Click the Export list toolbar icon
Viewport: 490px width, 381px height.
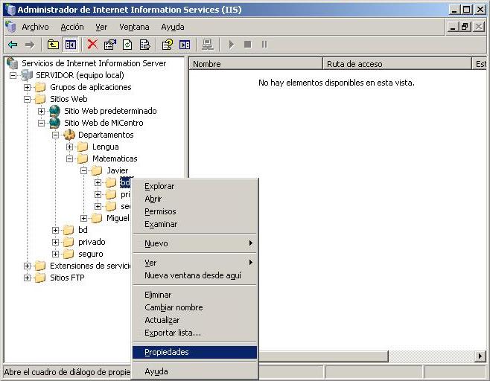coord(144,45)
